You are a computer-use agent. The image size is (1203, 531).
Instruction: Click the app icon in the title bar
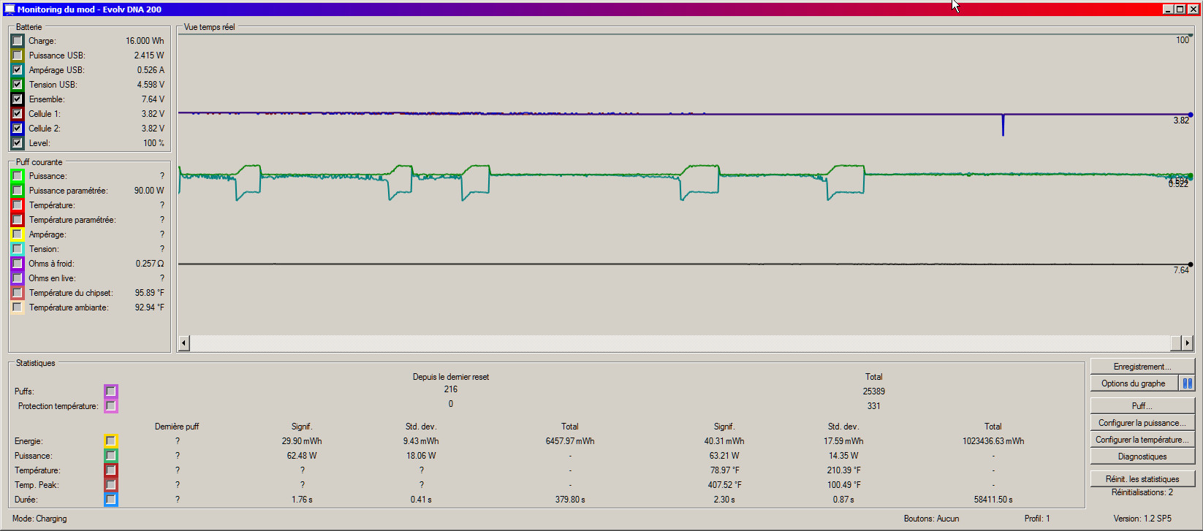[10, 9]
